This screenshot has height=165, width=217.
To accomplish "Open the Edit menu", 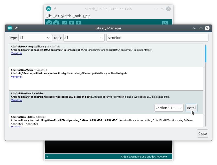I will tap(56, 16).
